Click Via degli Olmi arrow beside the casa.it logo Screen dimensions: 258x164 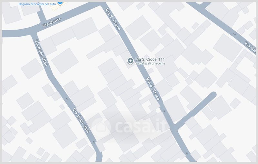pos(94,142)
